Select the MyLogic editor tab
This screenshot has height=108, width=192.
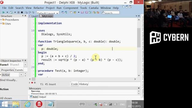(x=46, y=16)
